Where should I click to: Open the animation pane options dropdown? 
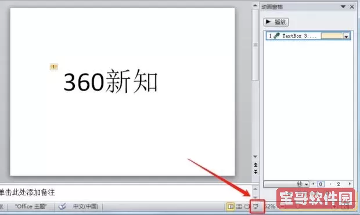point(343,6)
